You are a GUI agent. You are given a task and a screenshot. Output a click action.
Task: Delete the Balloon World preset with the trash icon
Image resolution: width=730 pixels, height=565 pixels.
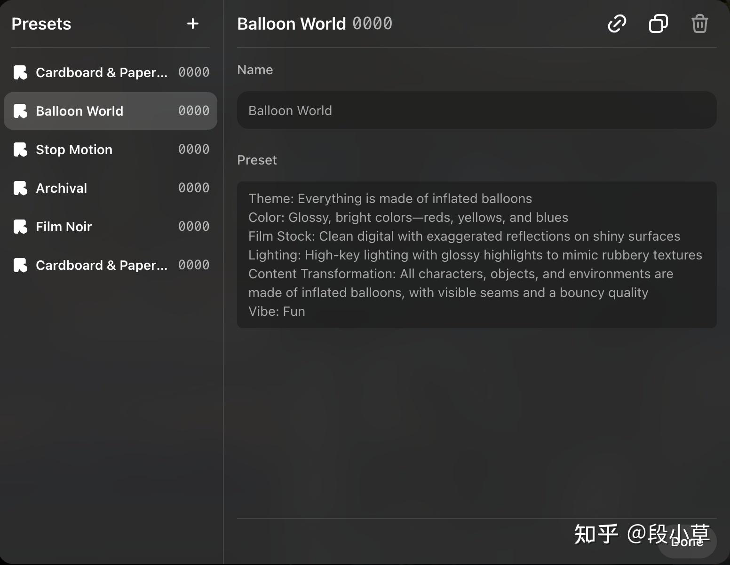point(700,24)
